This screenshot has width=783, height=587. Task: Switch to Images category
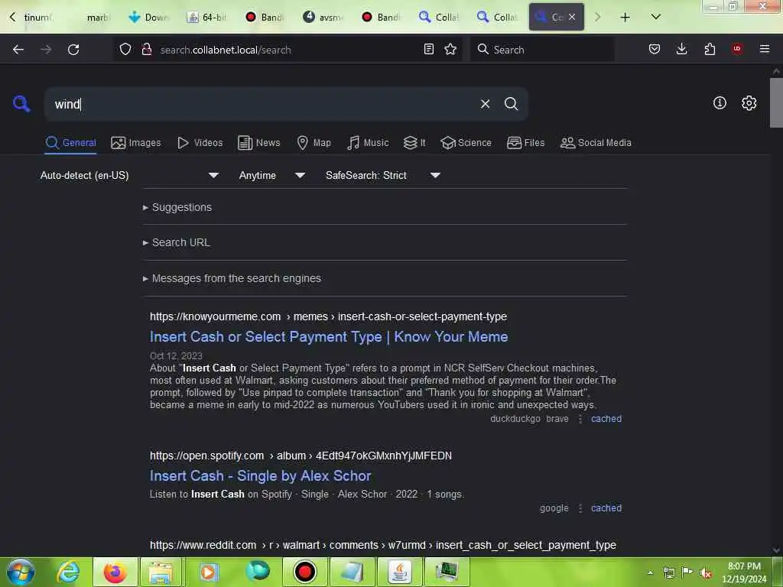click(136, 143)
